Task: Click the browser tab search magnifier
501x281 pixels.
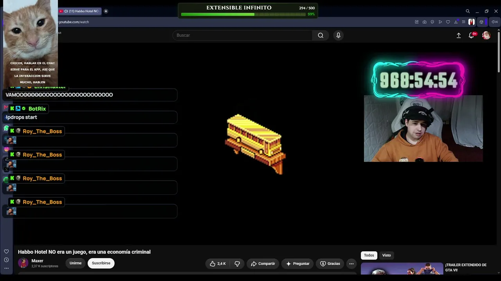Action: tap(468, 11)
